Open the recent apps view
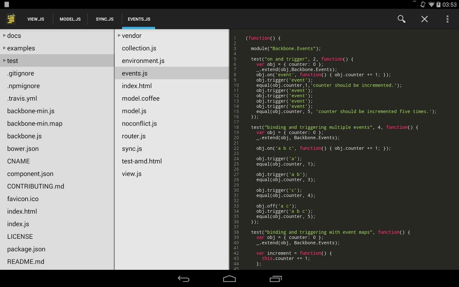The width and height of the screenshot is (459, 287). 275,279
